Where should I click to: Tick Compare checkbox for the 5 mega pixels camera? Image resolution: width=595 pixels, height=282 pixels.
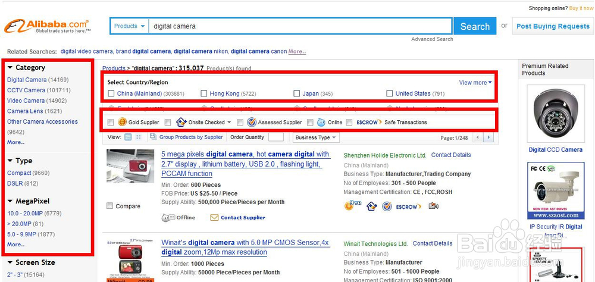(109, 206)
